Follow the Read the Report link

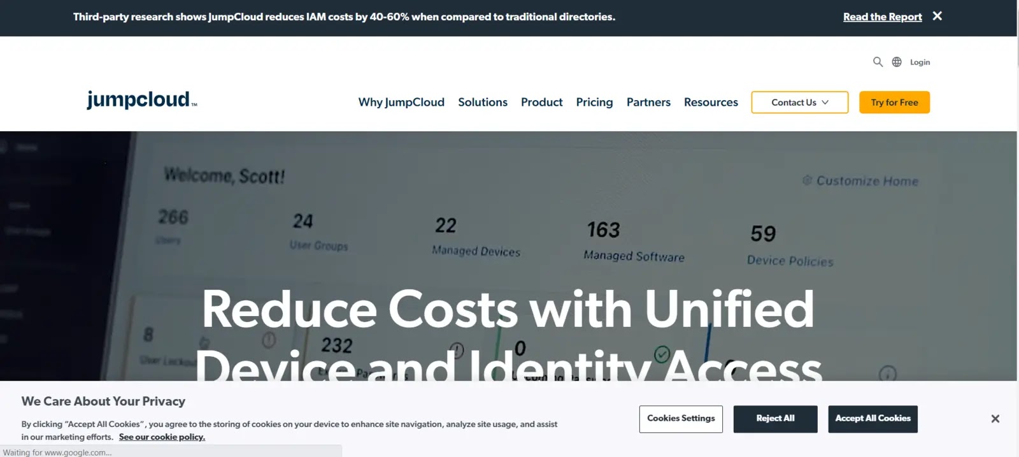pyautogui.click(x=883, y=17)
